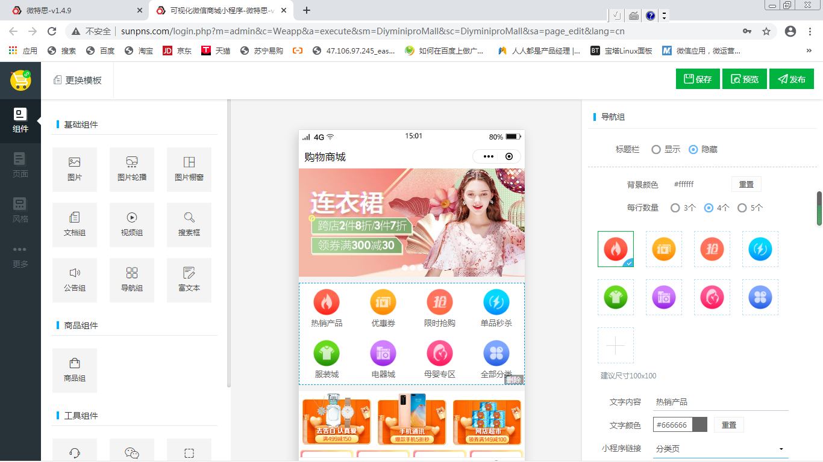This screenshot has width=823, height=462.
Task: Select the orange coupon nav icon in settings panel
Action: coord(664,249)
